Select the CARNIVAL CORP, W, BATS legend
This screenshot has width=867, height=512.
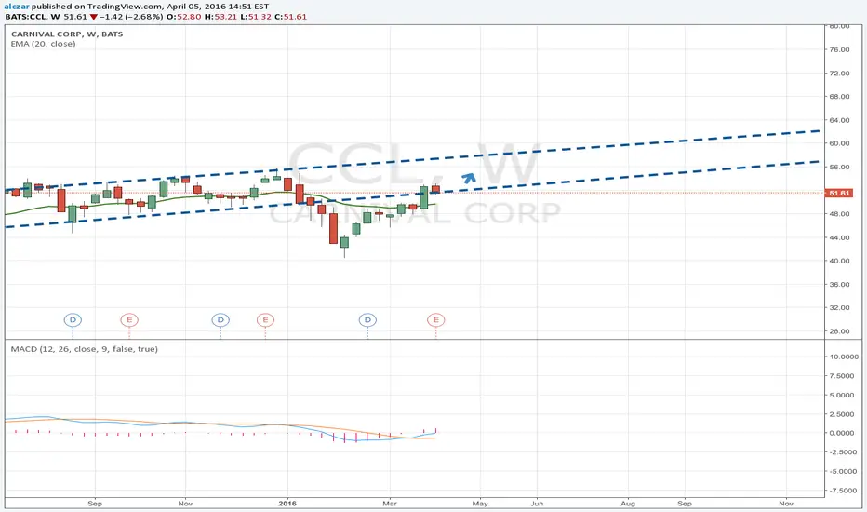[x=67, y=34]
